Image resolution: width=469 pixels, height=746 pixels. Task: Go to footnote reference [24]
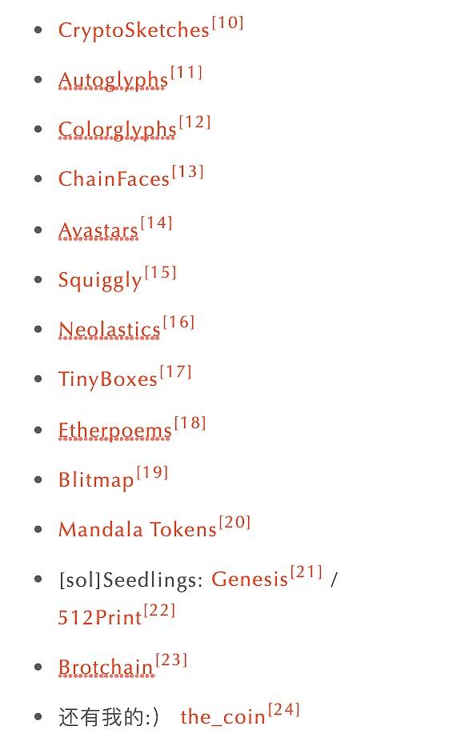284,709
